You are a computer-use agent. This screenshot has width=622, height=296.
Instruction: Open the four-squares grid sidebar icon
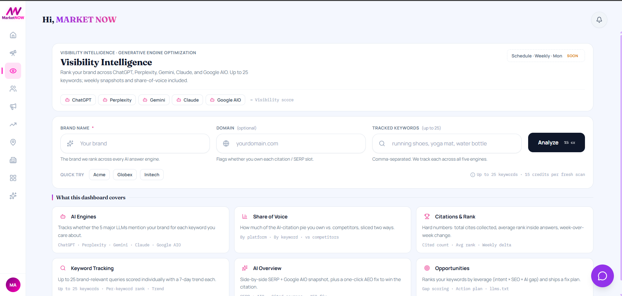click(13, 178)
